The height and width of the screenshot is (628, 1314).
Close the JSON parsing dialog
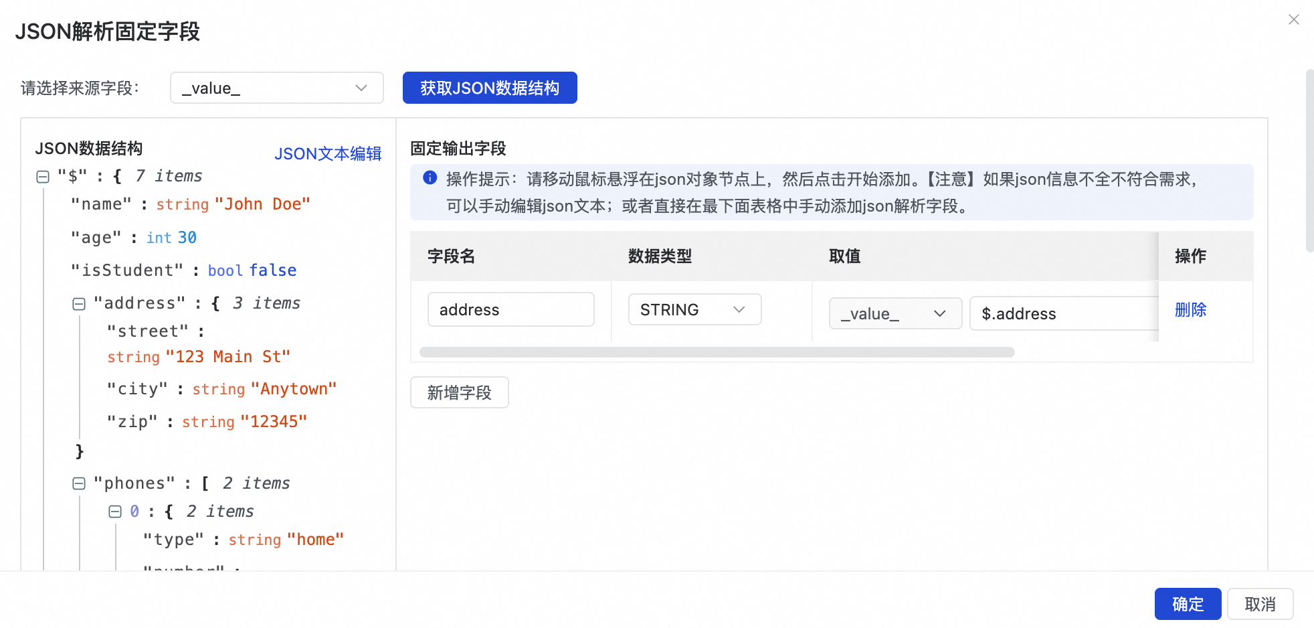pos(1294,20)
